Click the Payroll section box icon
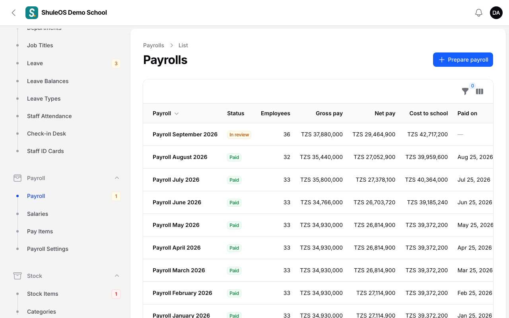 coord(17,178)
